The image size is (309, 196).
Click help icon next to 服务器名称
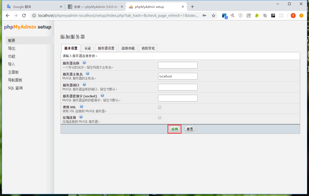click(84, 63)
